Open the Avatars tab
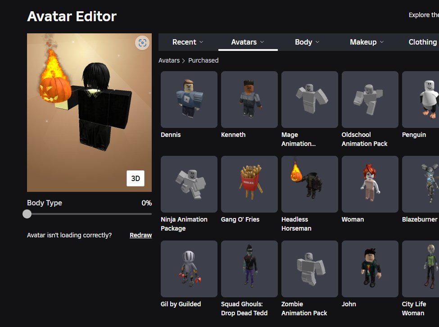Viewport: 439px width, 327px height. click(248, 42)
